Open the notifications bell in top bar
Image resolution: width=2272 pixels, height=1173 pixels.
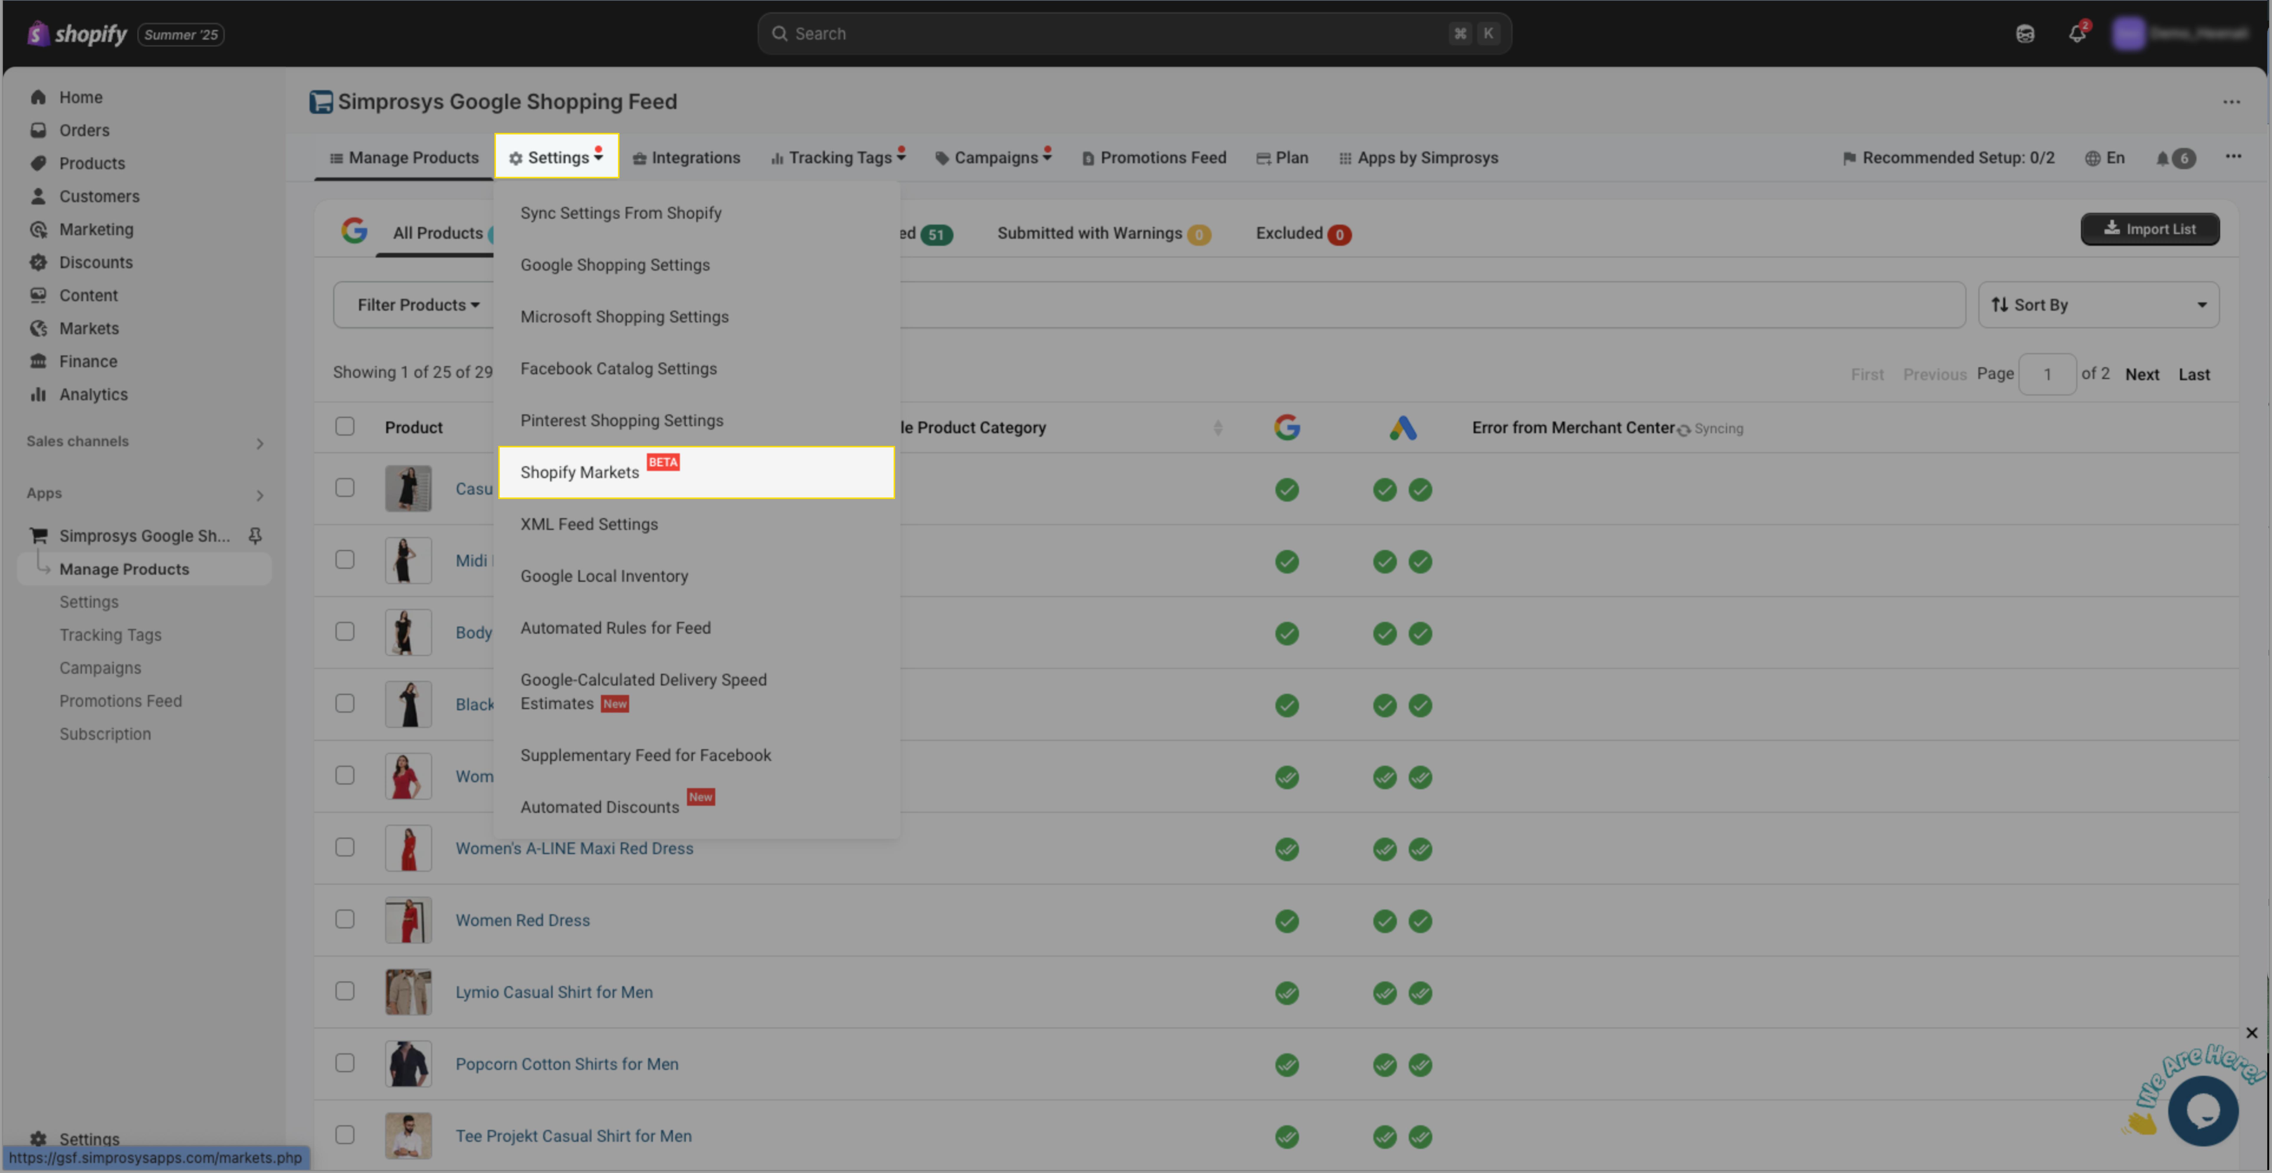tap(2077, 34)
